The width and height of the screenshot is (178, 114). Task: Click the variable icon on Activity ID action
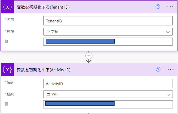(x=7, y=70)
